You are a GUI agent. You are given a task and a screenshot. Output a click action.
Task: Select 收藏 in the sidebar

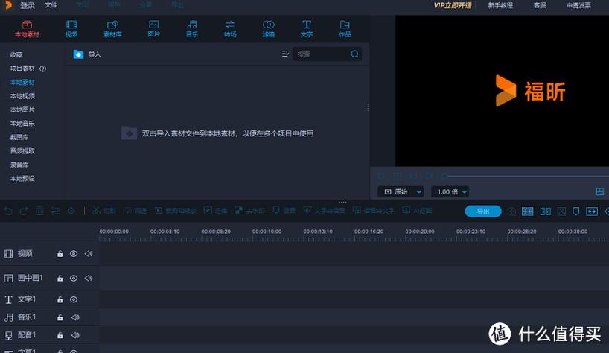click(16, 55)
